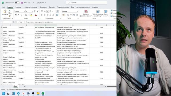
Task: Click accessibility status in status bar
Action: click(x=20, y=90)
